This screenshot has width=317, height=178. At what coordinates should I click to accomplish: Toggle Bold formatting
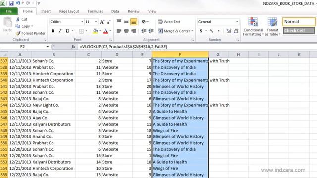click(53, 31)
